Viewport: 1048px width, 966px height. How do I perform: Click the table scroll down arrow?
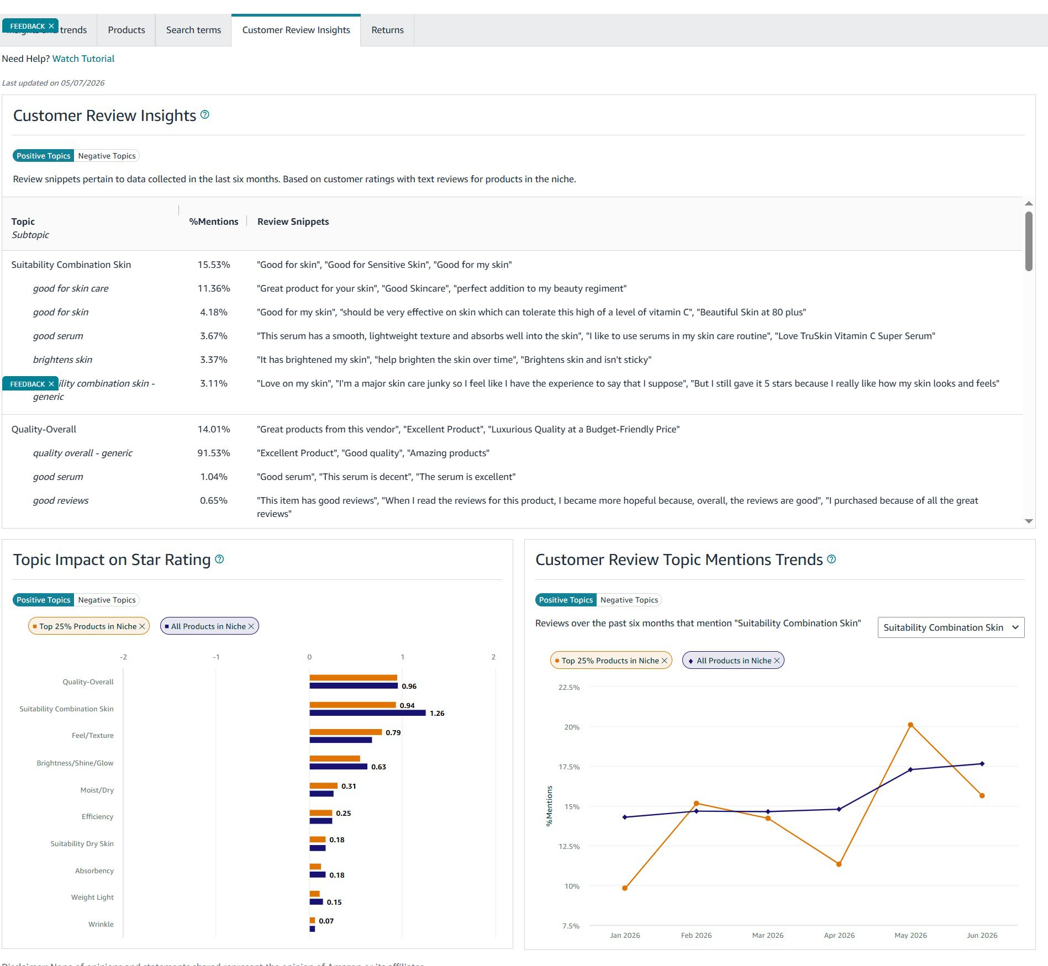point(1029,521)
